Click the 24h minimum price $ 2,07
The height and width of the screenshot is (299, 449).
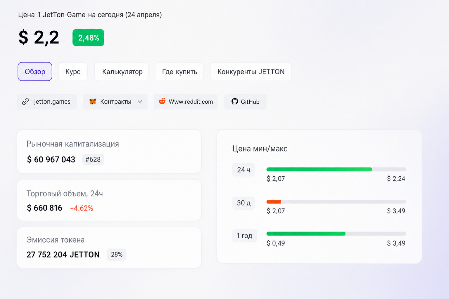click(x=276, y=179)
